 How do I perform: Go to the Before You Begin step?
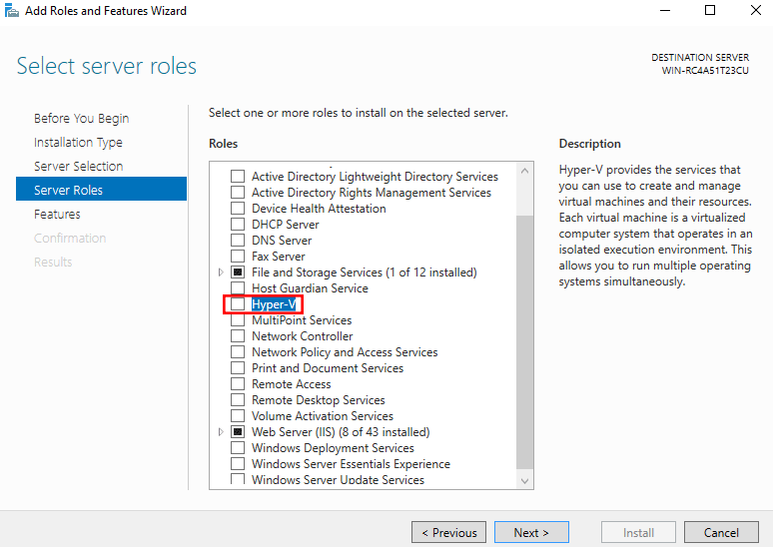81,118
